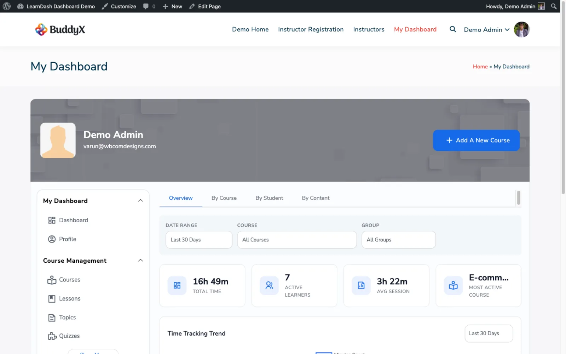This screenshot has height=354, width=566.
Task: Click the Topics document icon
Action: coord(52,318)
